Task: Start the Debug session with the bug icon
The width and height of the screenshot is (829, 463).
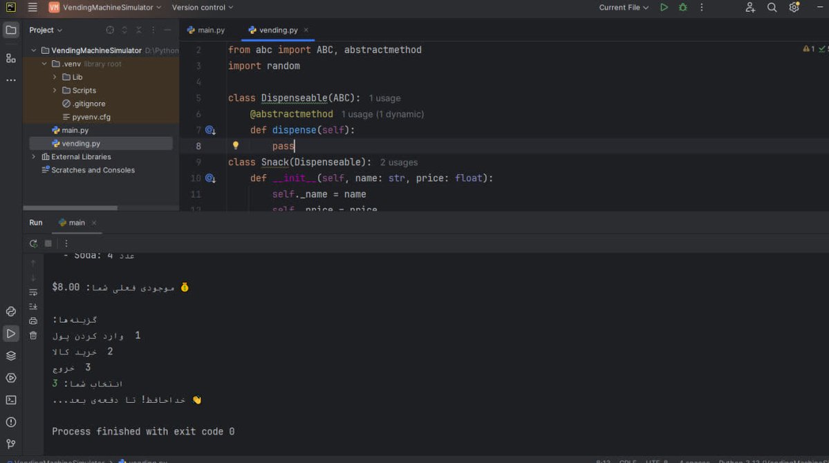Action: point(683,7)
